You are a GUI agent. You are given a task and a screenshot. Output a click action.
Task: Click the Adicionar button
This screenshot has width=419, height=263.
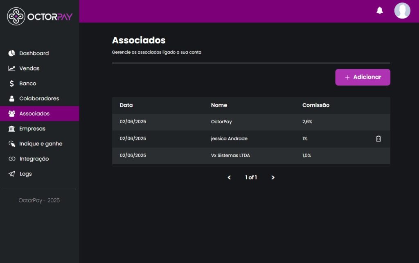point(363,77)
